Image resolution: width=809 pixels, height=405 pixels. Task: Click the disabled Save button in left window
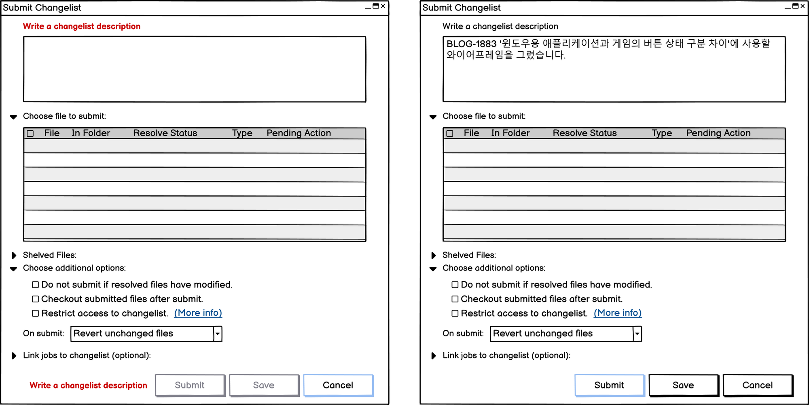click(264, 385)
